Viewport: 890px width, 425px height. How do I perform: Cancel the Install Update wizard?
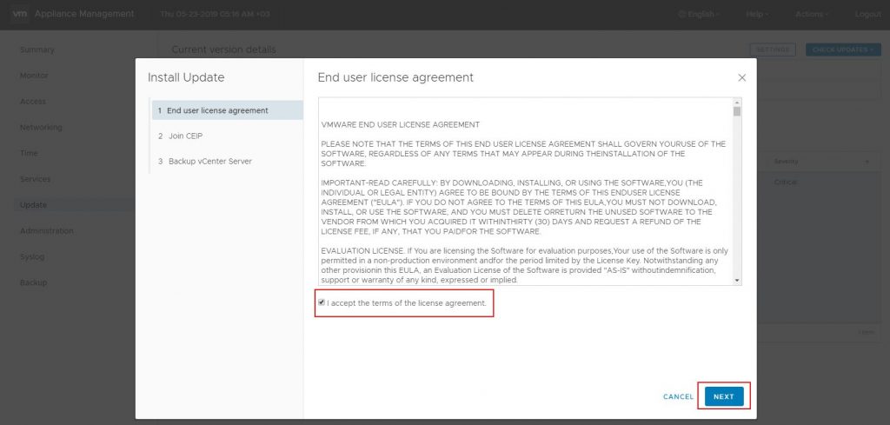point(678,396)
